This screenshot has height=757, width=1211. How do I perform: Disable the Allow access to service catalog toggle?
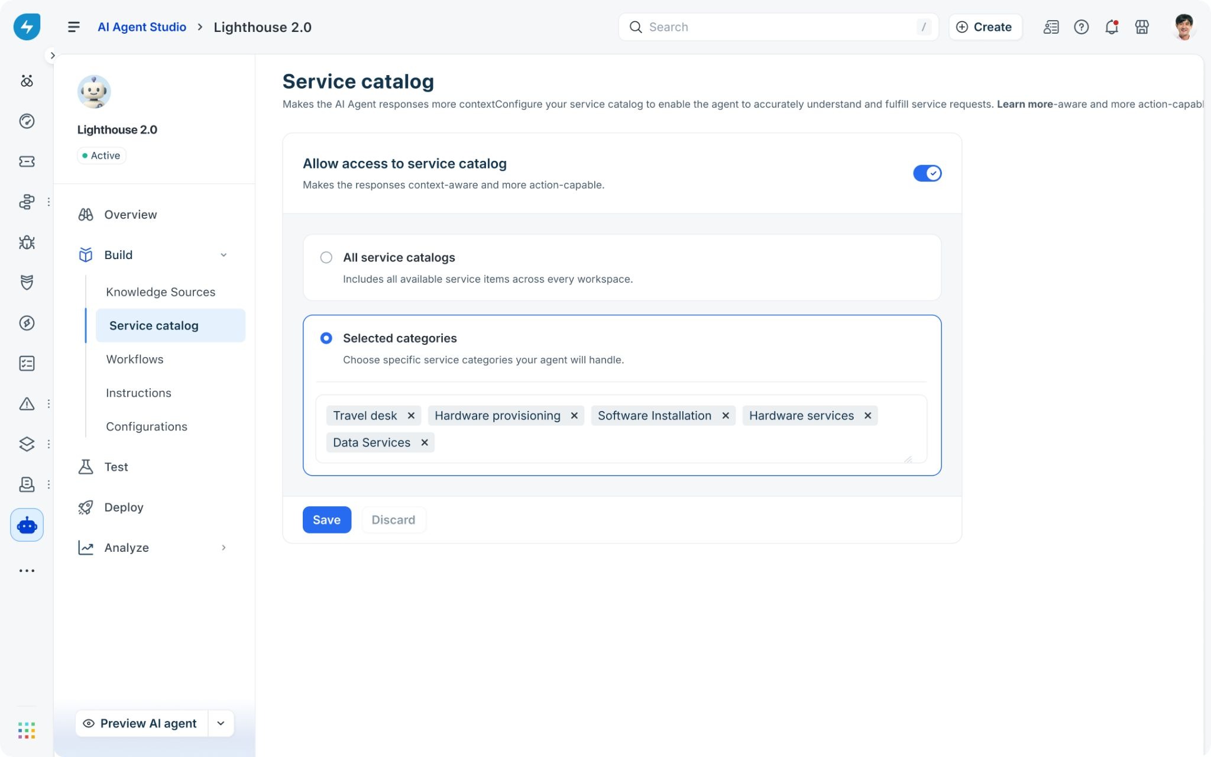927,173
